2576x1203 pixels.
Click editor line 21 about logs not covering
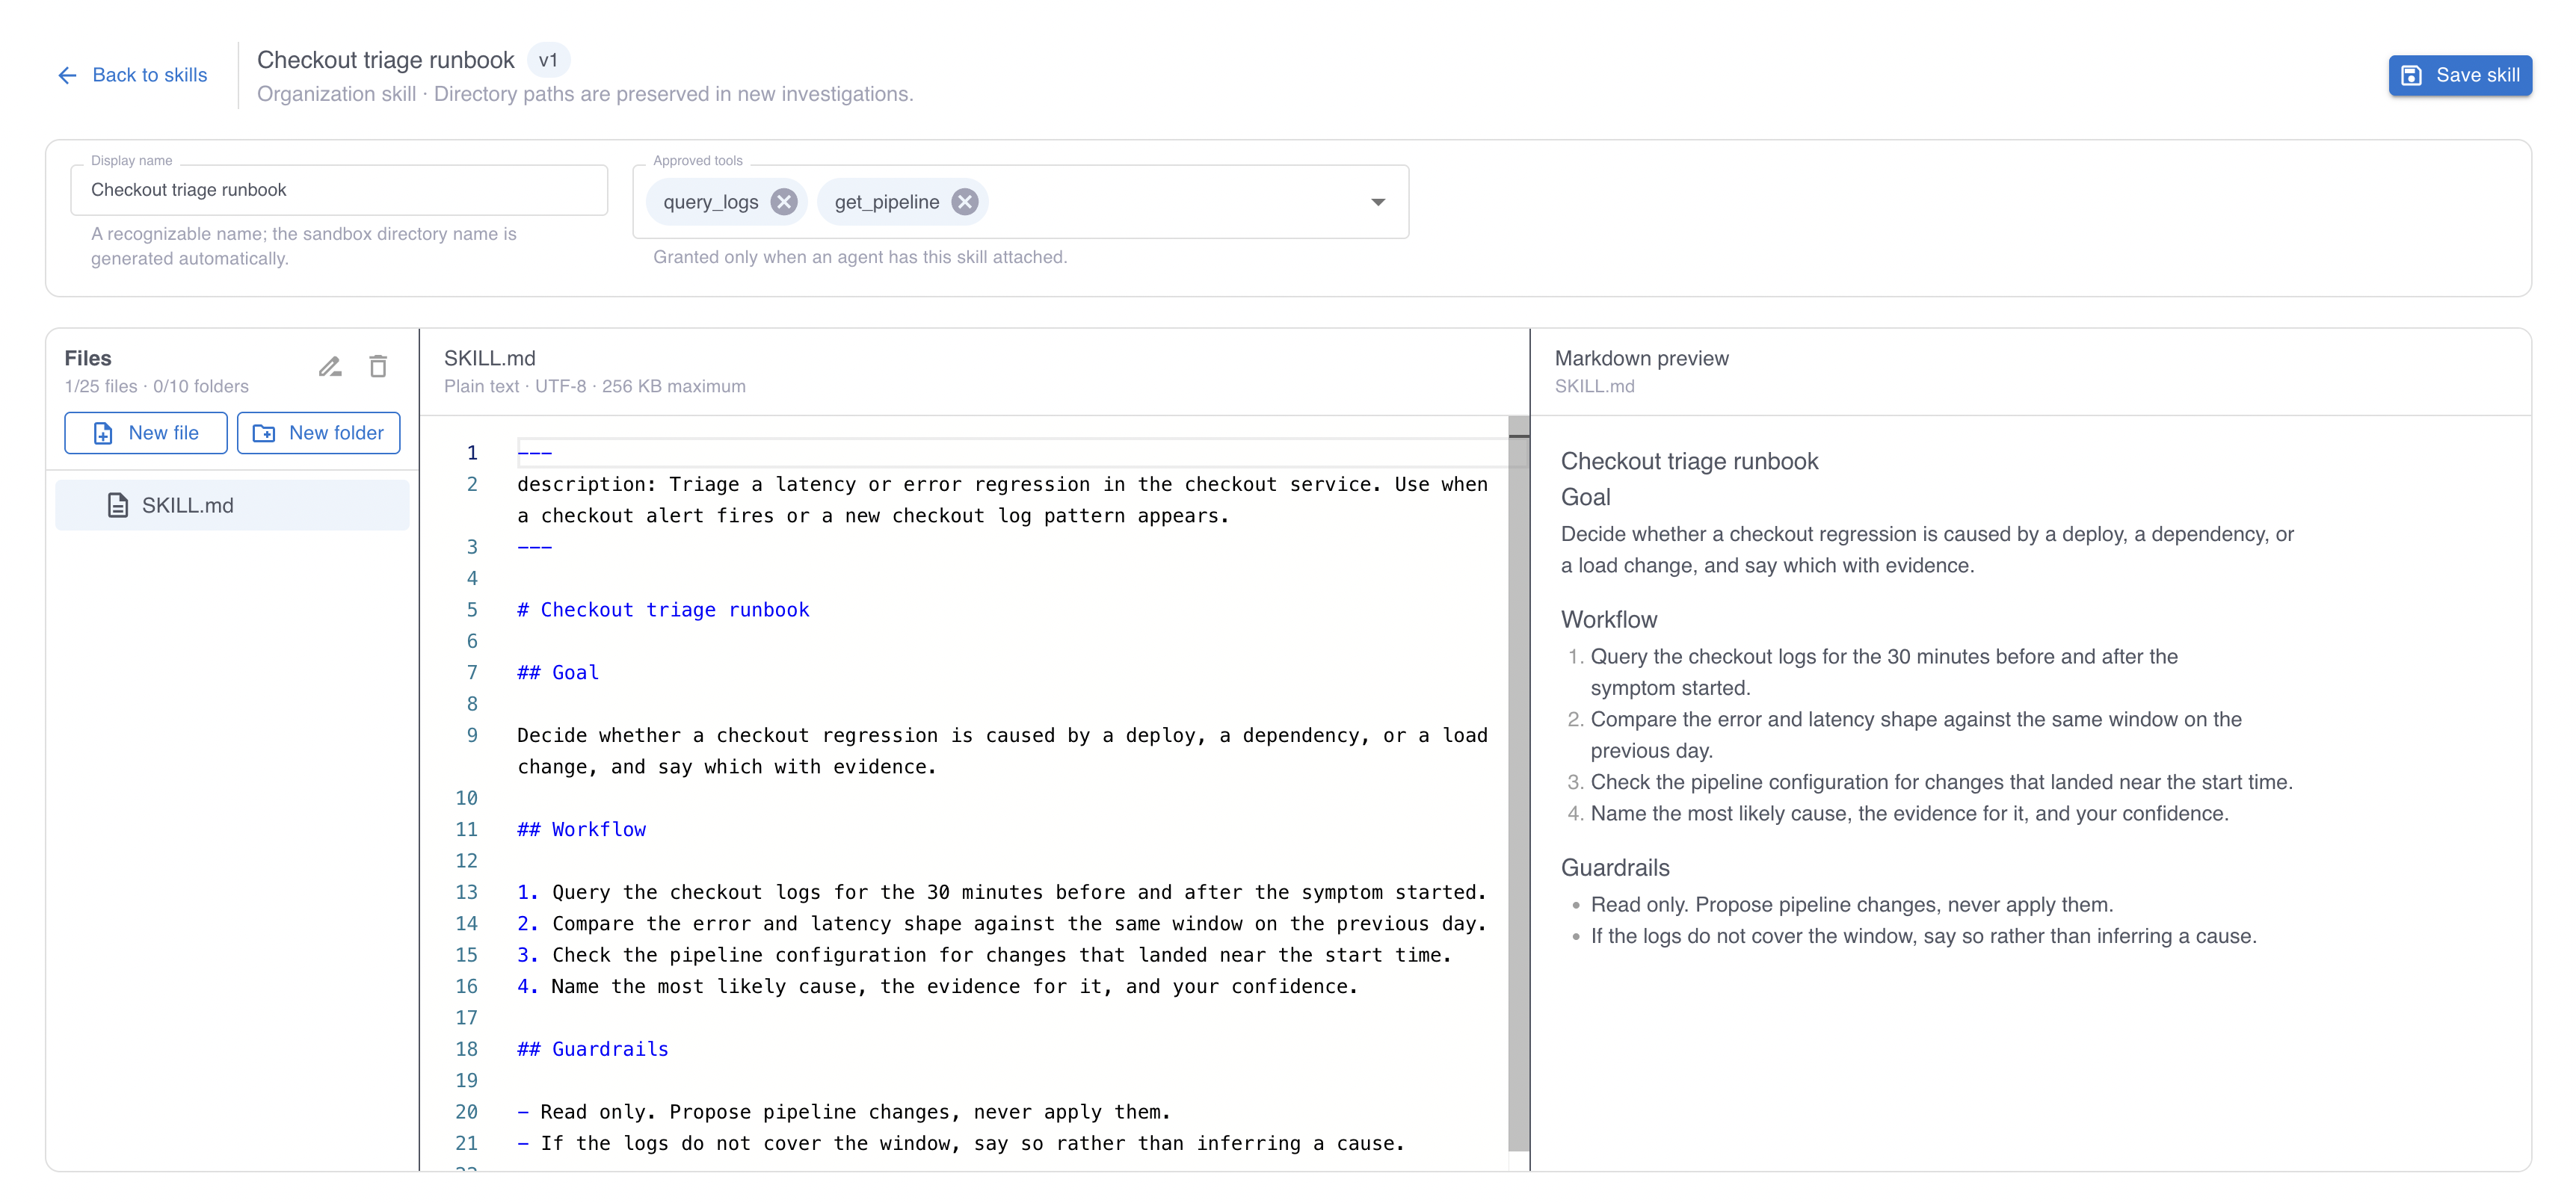click(960, 1143)
